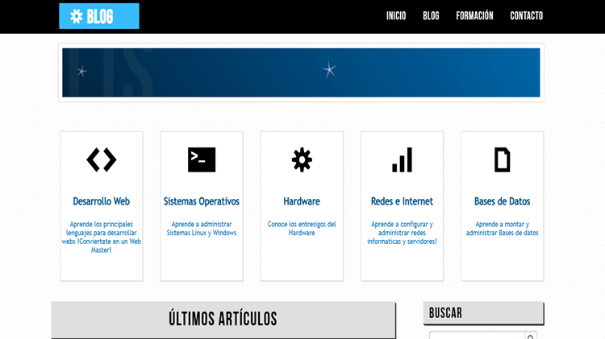Click the magnifier icon in the search box

tap(530, 336)
